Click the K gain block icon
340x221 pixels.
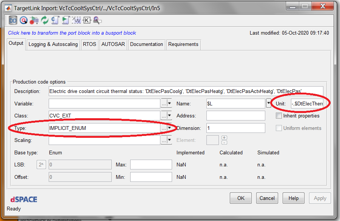(87, 20)
